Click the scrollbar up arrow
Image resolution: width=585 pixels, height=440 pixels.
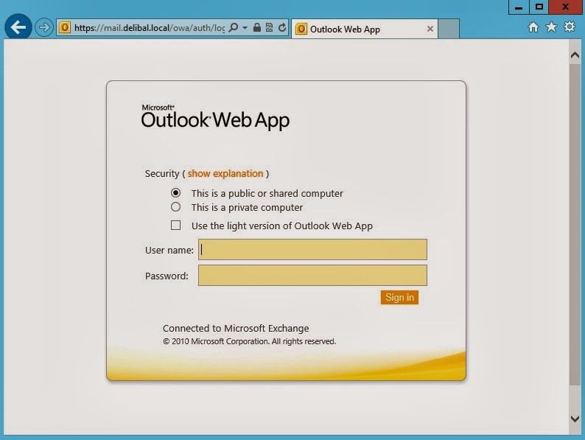(x=575, y=55)
